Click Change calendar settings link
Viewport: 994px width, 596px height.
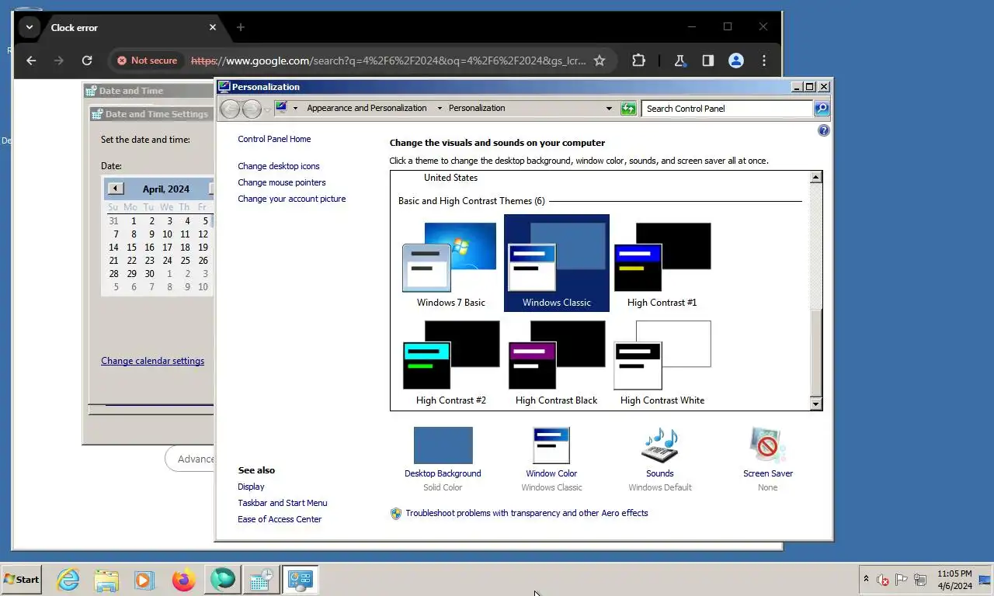[153, 361]
